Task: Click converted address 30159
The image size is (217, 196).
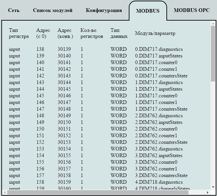Action: click(64, 182)
